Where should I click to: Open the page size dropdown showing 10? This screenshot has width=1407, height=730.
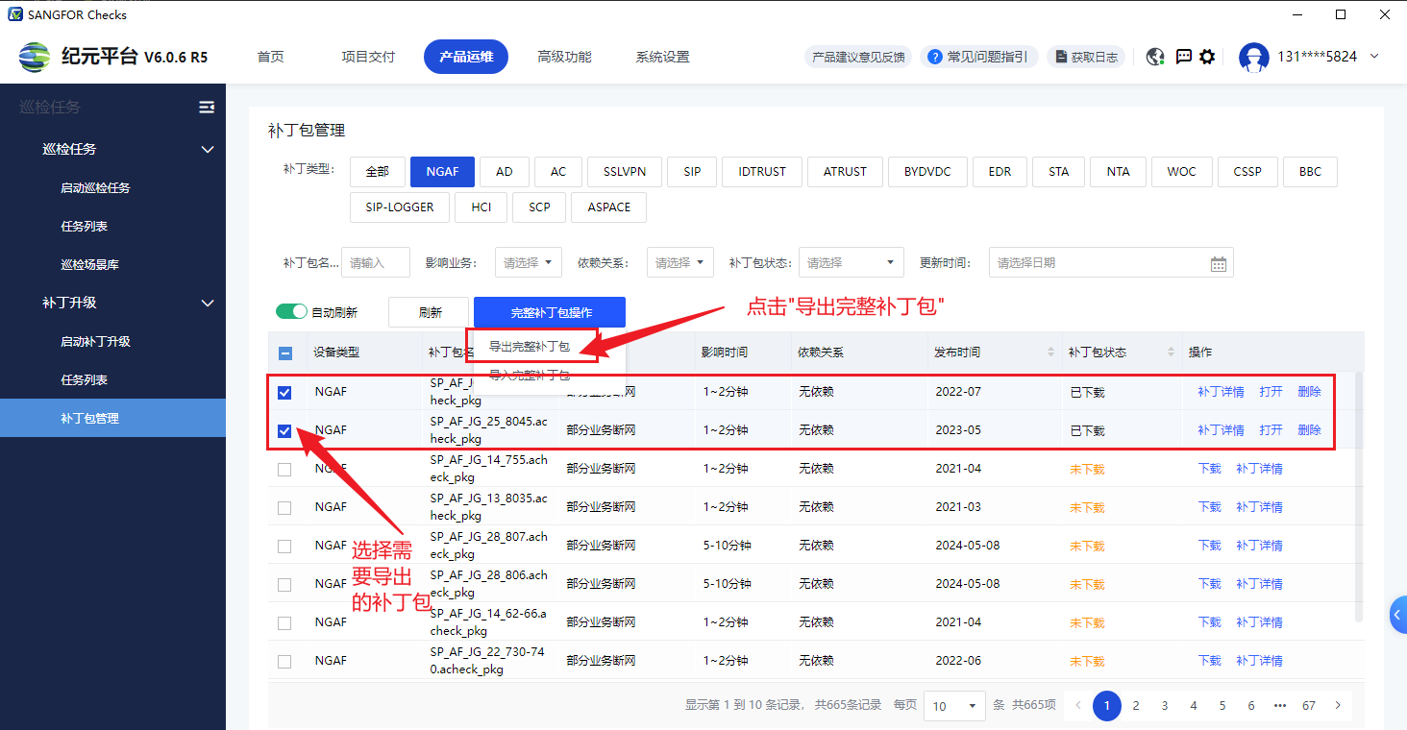click(954, 706)
